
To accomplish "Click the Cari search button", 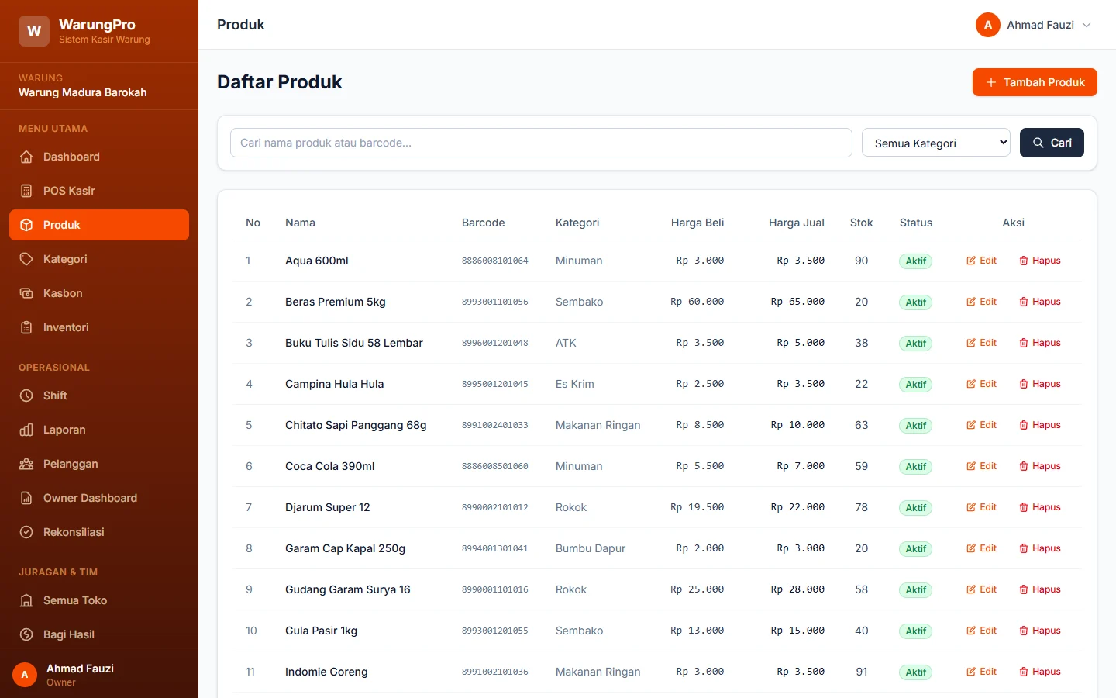I will tap(1052, 143).
